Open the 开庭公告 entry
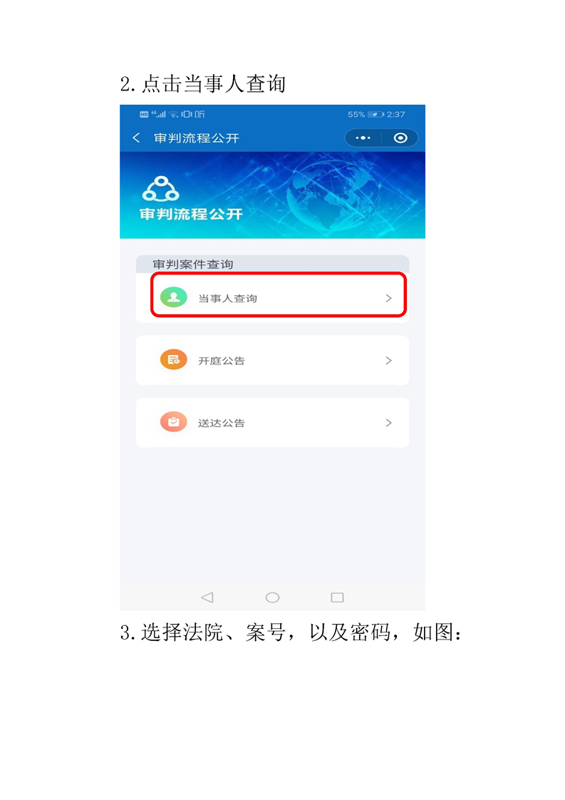This screenshot has height=800, width=565. tap(272, 360)
